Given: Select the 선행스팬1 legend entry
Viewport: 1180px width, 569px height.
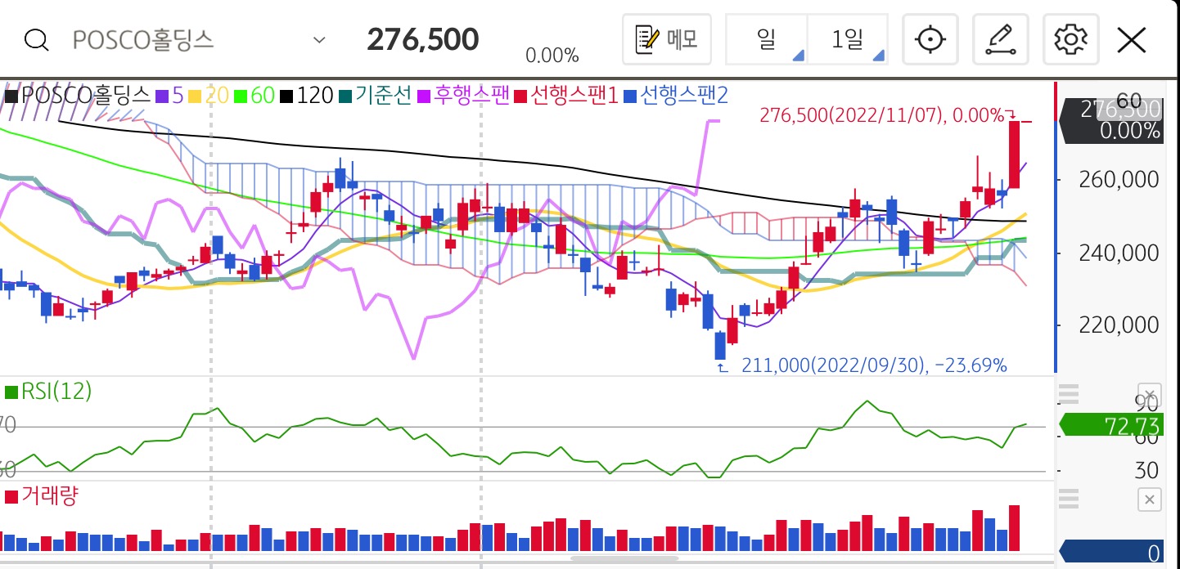Looking at the screenshot, I should 566,96.
